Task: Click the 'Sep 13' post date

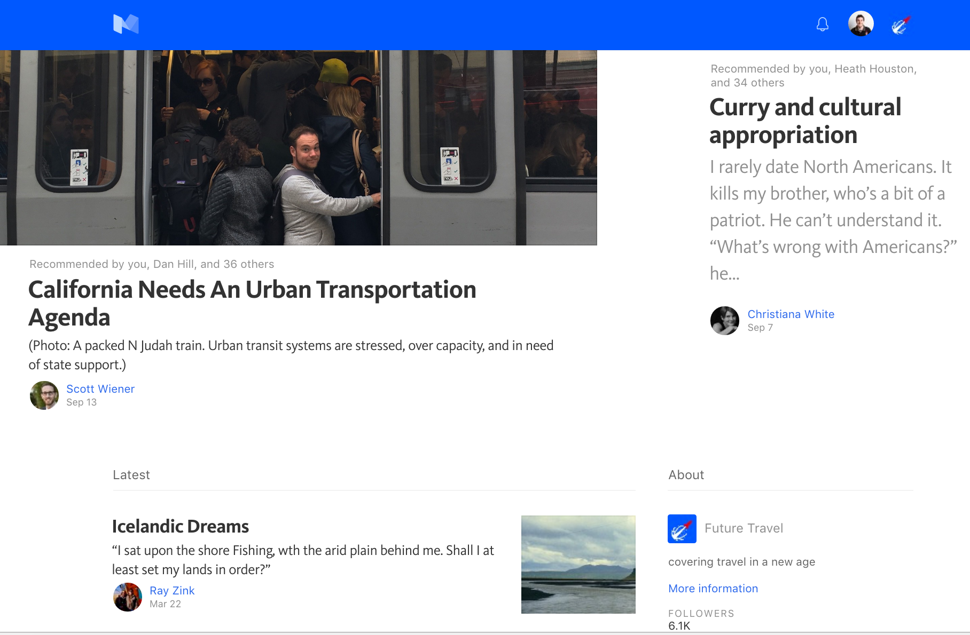Action: pyautogui.click(x=81, y=402)
